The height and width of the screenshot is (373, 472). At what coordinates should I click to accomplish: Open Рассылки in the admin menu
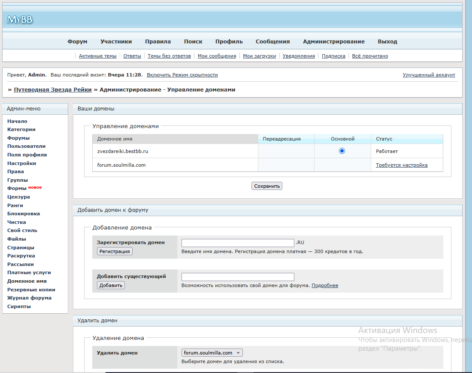(21, 264)
